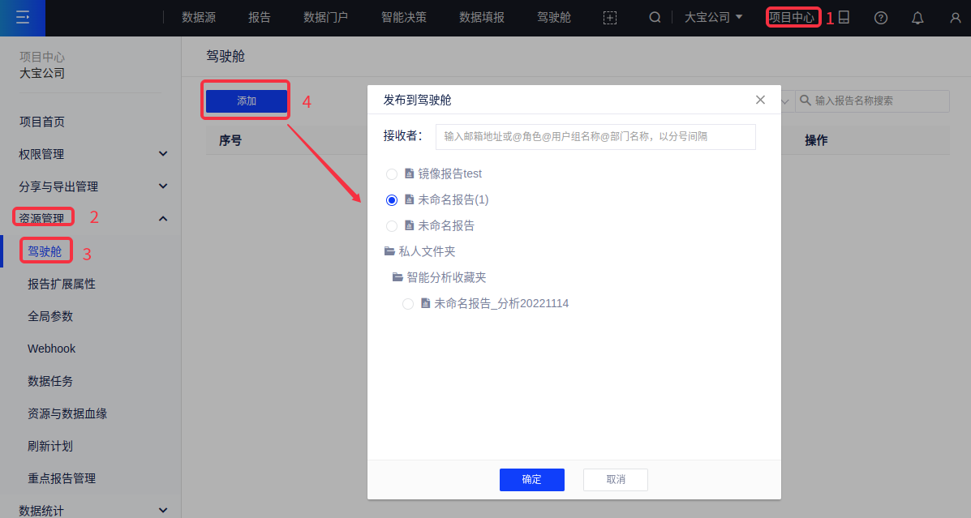Open notifications bell icon
971x518 pixels.
click(x=917, y=18)
